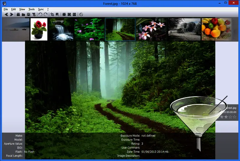Go to the previous image arrow
Image resolution: width=240 pixels, height=161 pixels.
tap(6, 14)
